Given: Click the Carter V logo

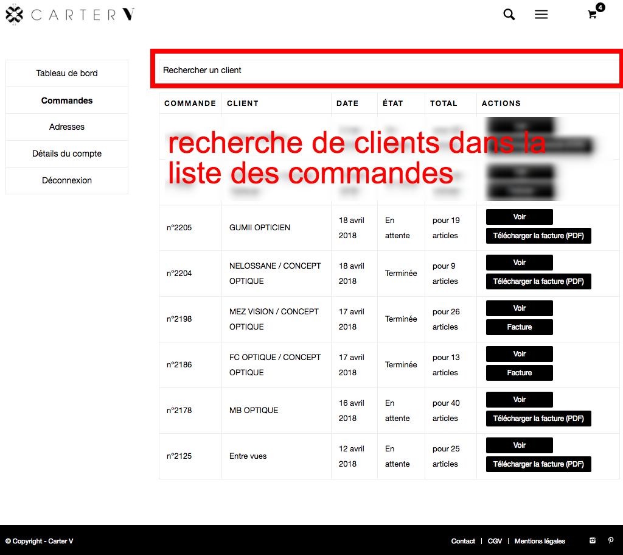Looking at the screenshot, I should click(x=70, y=15).
